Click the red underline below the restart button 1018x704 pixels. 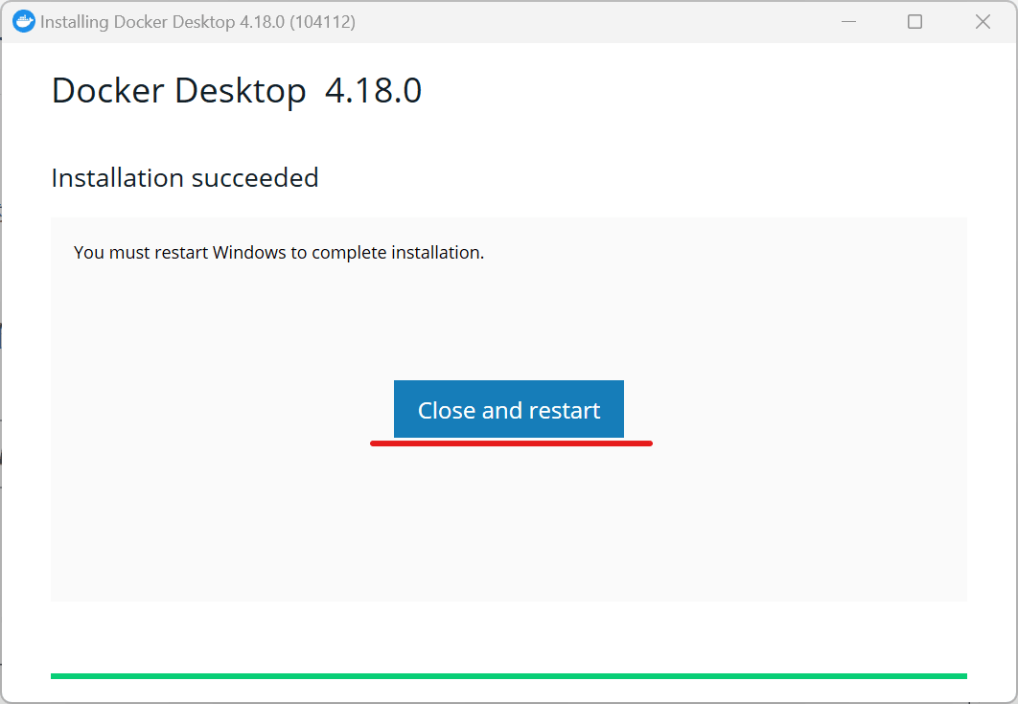tap(511, 443)
